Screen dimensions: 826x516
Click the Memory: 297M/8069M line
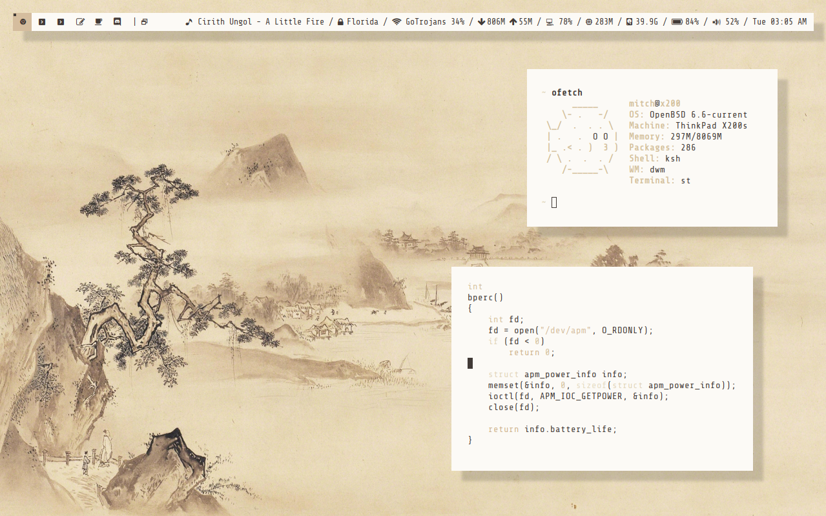[x=676, y=136]
